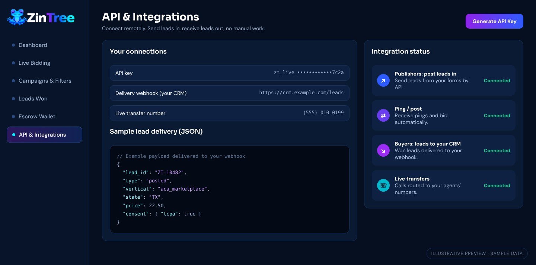The height and width of the screenshot is (265, 536).
Task: Click the Buyers arrow-down-right icon
Action: tap(383, 150)
